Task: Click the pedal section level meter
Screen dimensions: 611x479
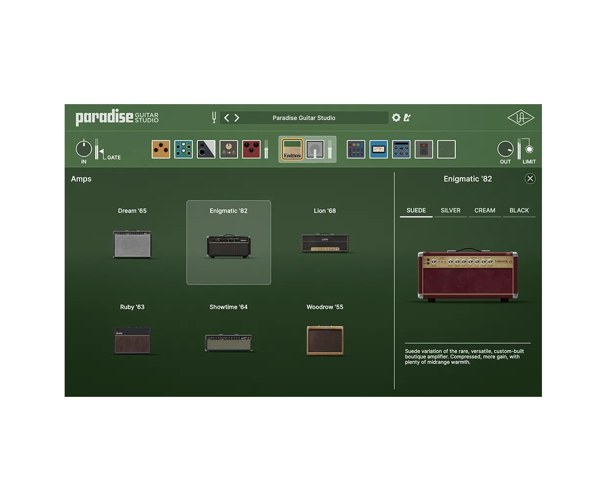Action: point(266,149)
